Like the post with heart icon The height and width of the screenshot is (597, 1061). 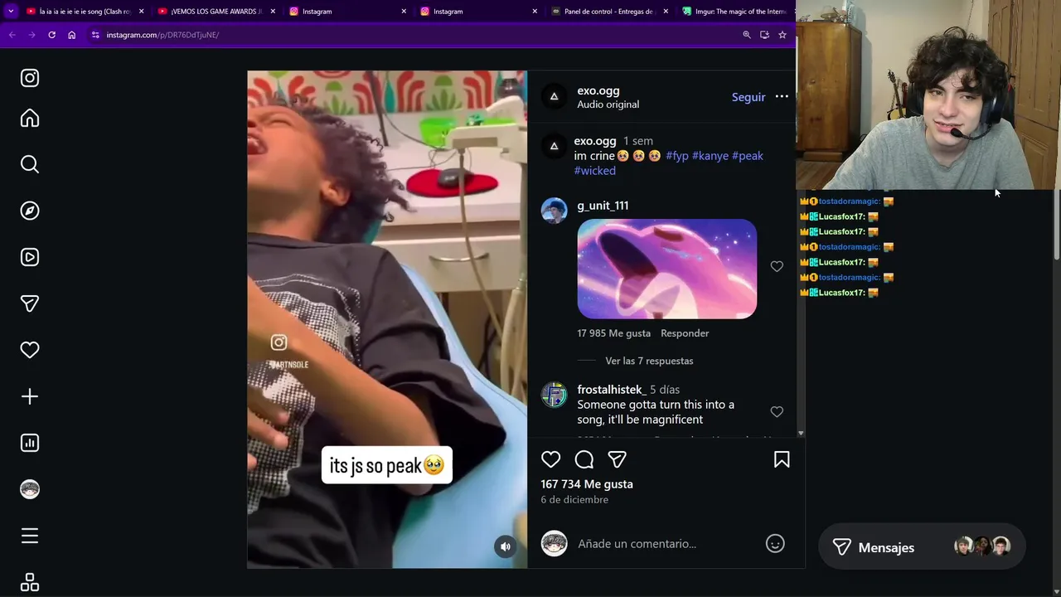pyautogui.click(x=551, y=459)
